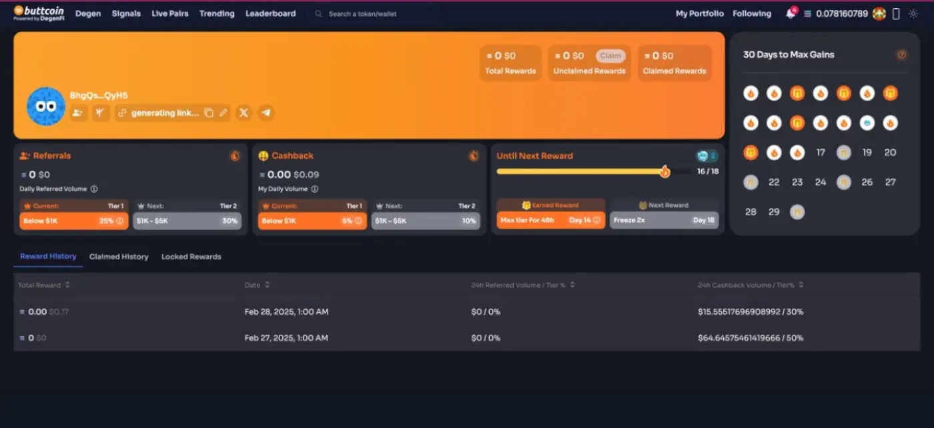Open My Portfolio link
Viewport: 934px width, 428px height.
(x=699, y=13)
